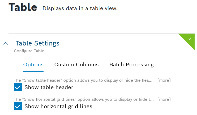Screen dimensions: 197x115
Task: Click the Configure Table subtitle
Action: click(x=29, y=51)
